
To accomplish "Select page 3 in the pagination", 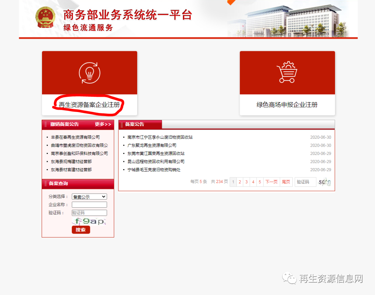I will coord(247,182).
